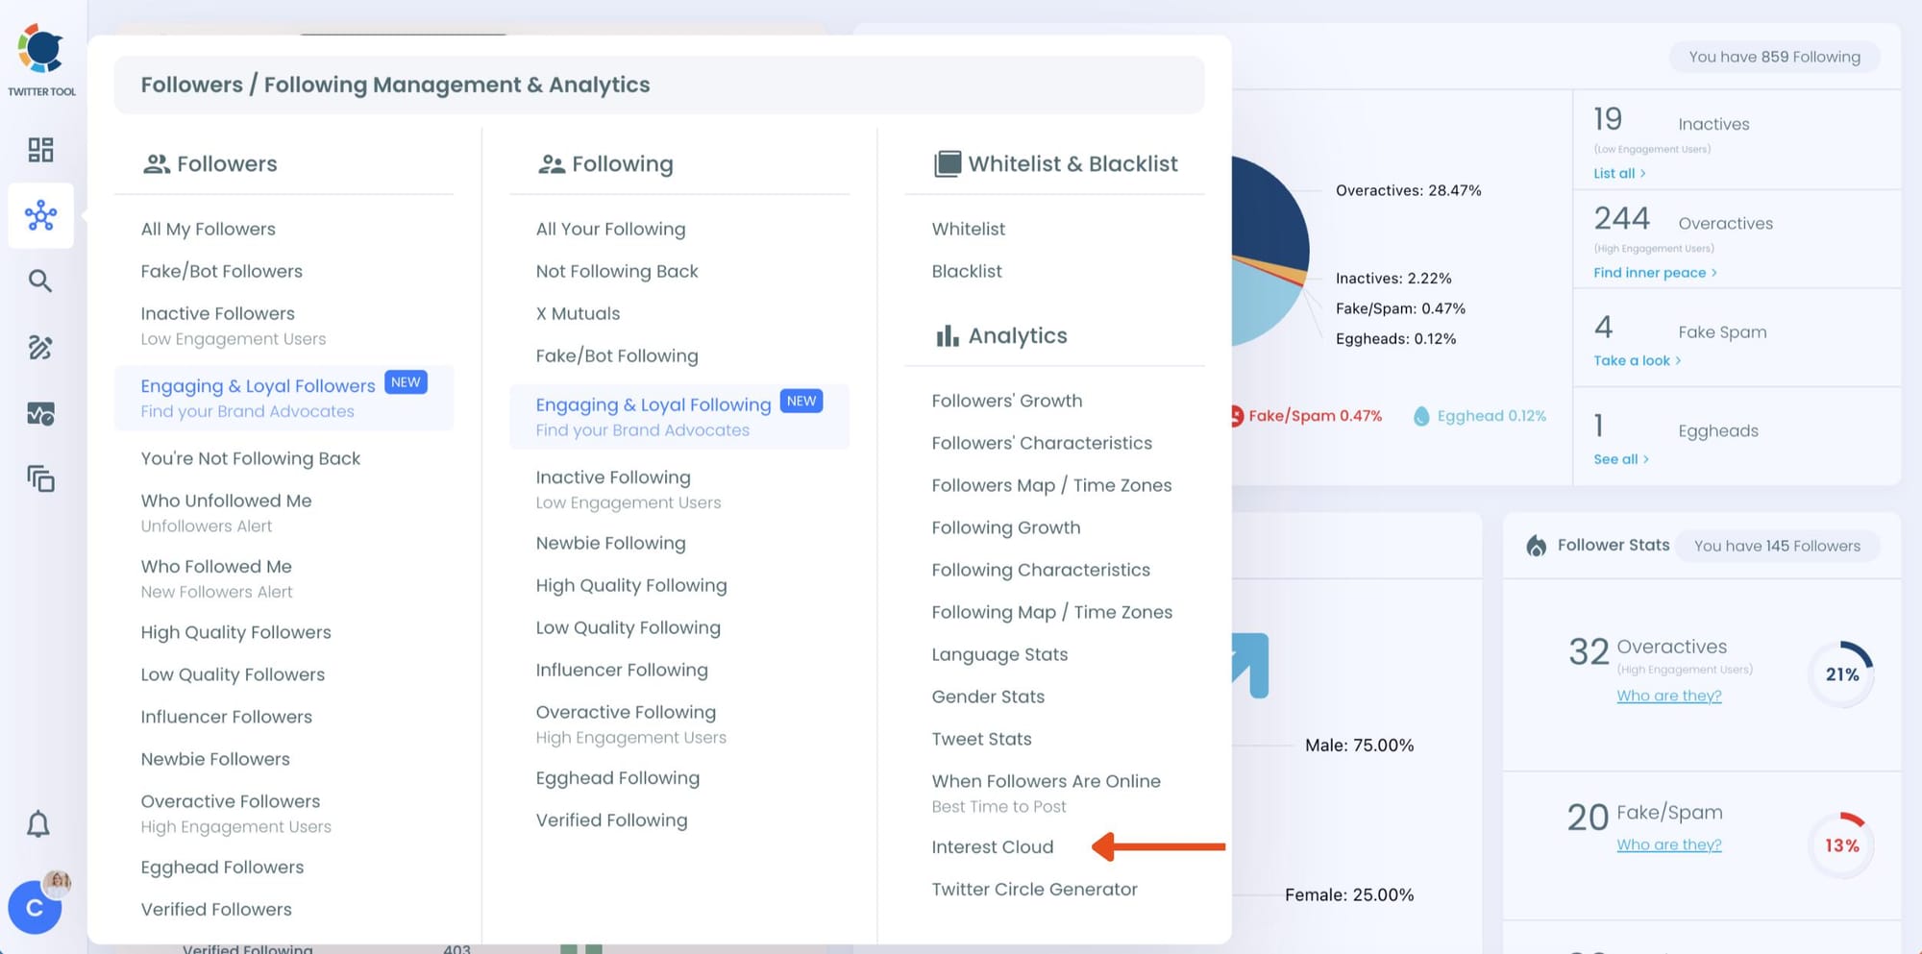Open Inactive Following
This screenshot has width=1922, height=954.
[613, 477]
